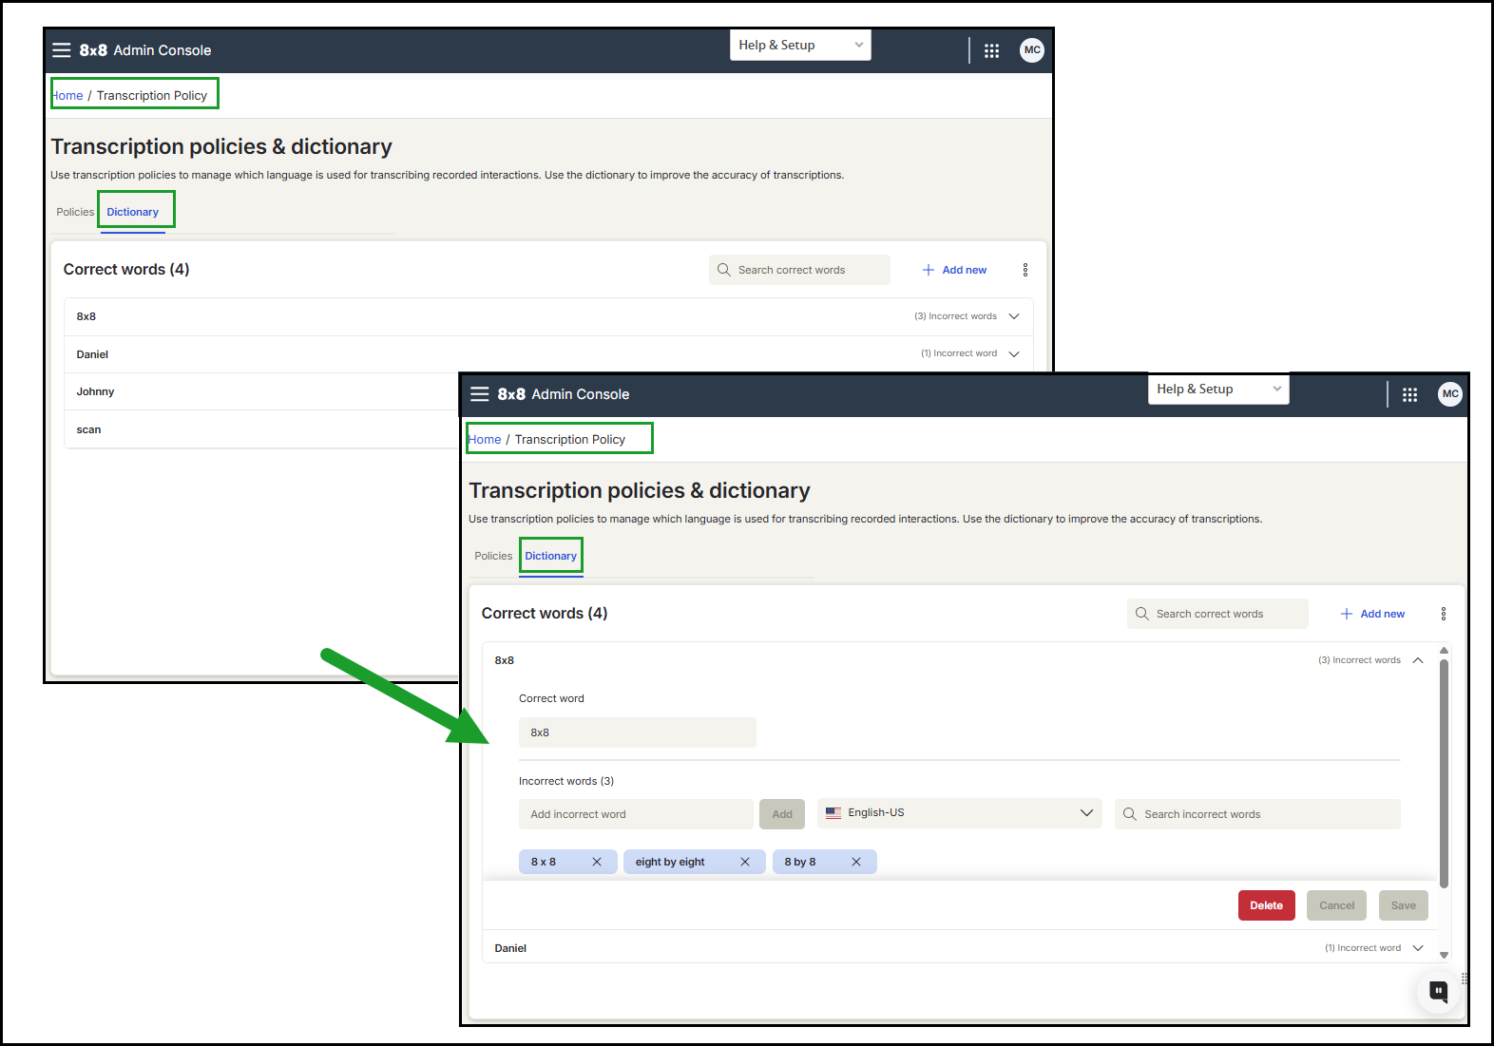Click MC user avatar in front window
This screenshot has height=1046, width=1494.
pyautogui.click(x=1450, y=394)
